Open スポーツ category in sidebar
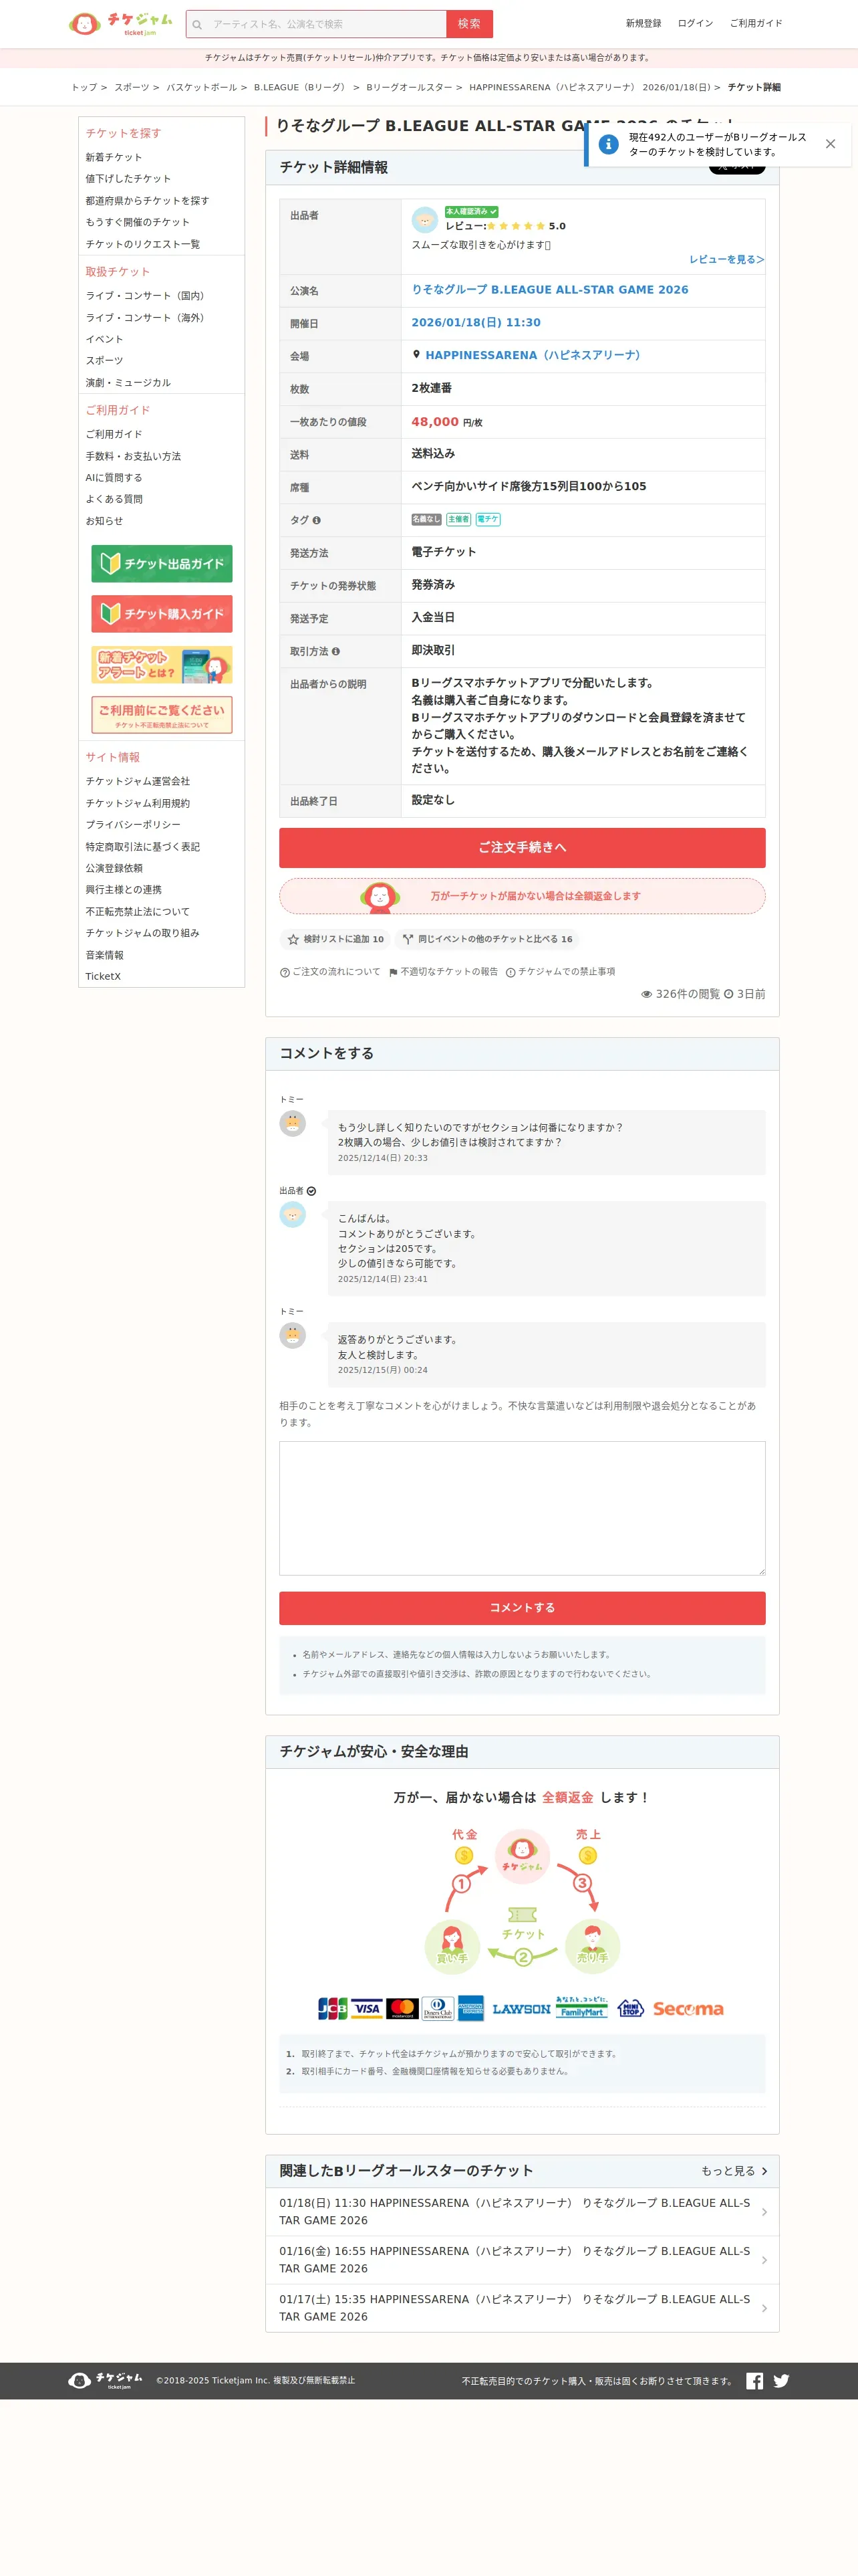This screenshot has width=858, height=2576. 105,360
